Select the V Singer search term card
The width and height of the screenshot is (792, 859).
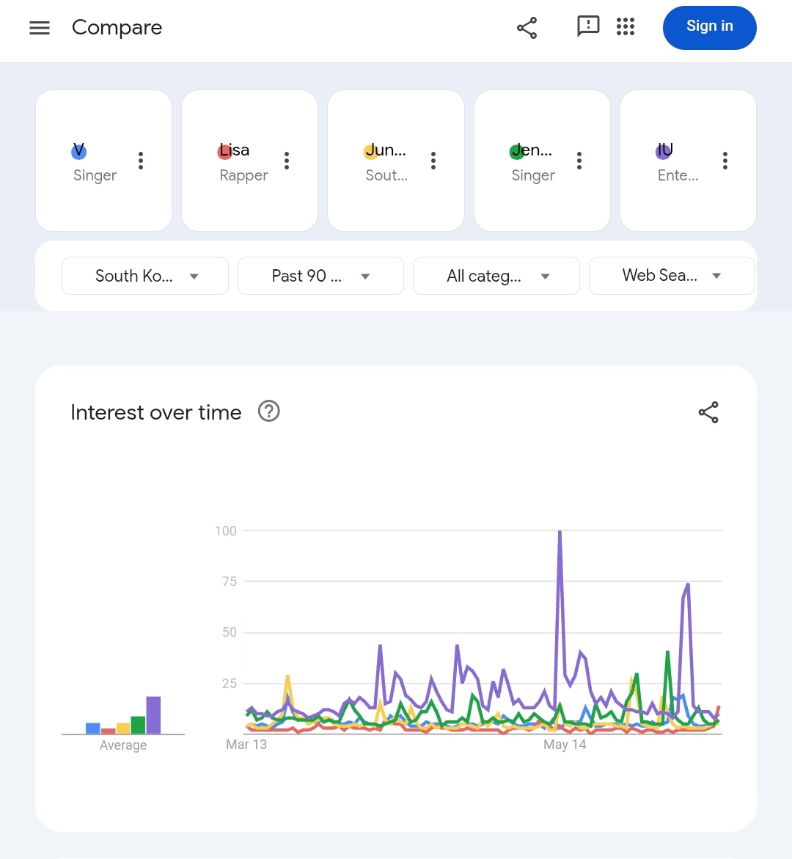coord(103,161)
